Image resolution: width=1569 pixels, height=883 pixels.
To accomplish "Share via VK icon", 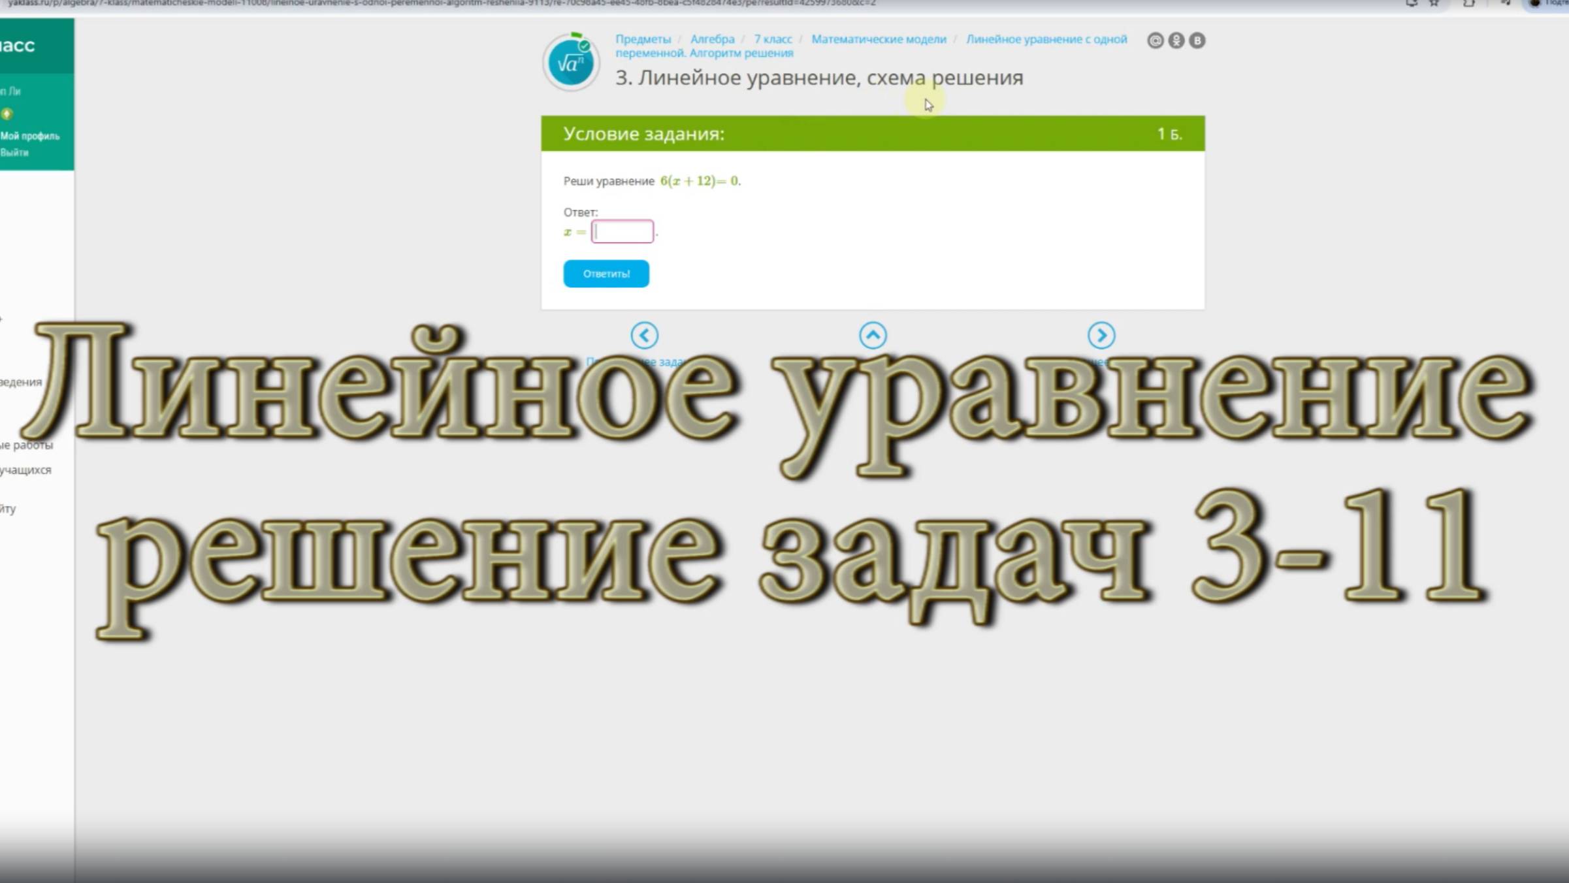I will tap(1197, 40).
